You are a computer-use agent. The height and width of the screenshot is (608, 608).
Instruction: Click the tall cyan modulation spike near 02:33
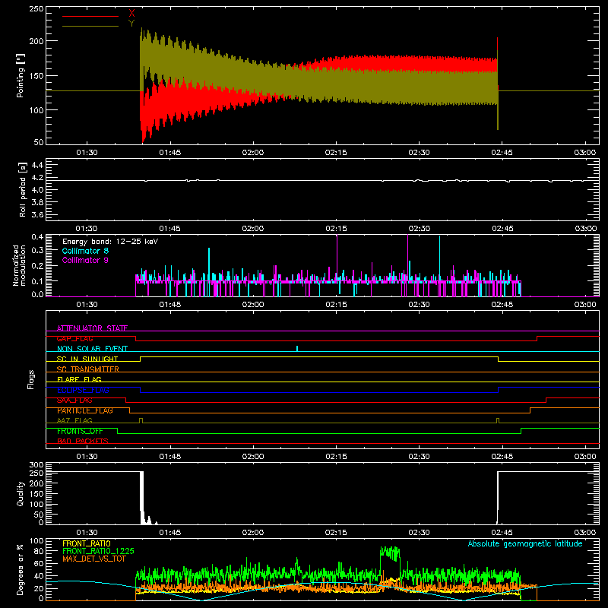point(439,258)
